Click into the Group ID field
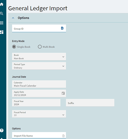This screenshot has width=128, height=139. tap(39, 28)
